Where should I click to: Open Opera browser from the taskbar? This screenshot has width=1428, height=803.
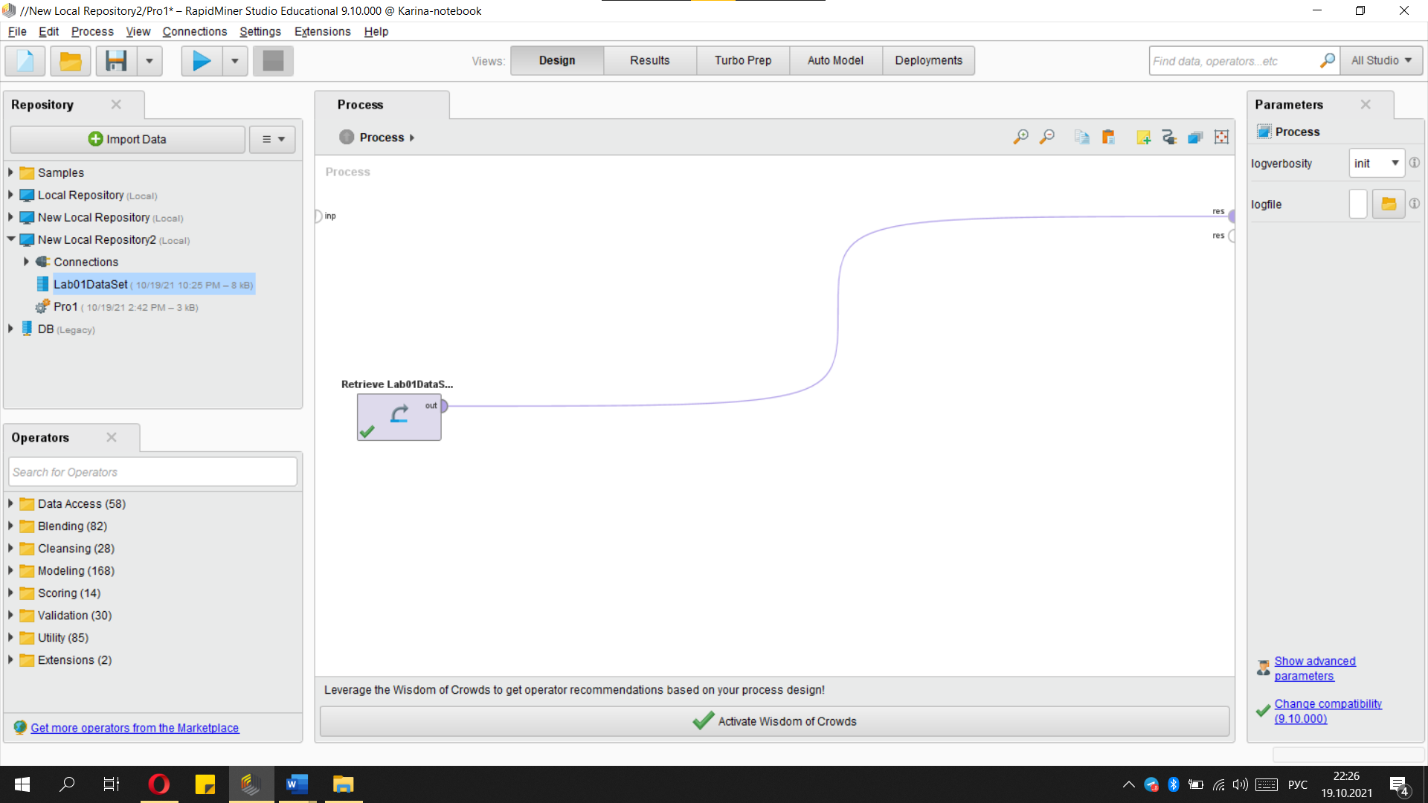pos(158,784)
